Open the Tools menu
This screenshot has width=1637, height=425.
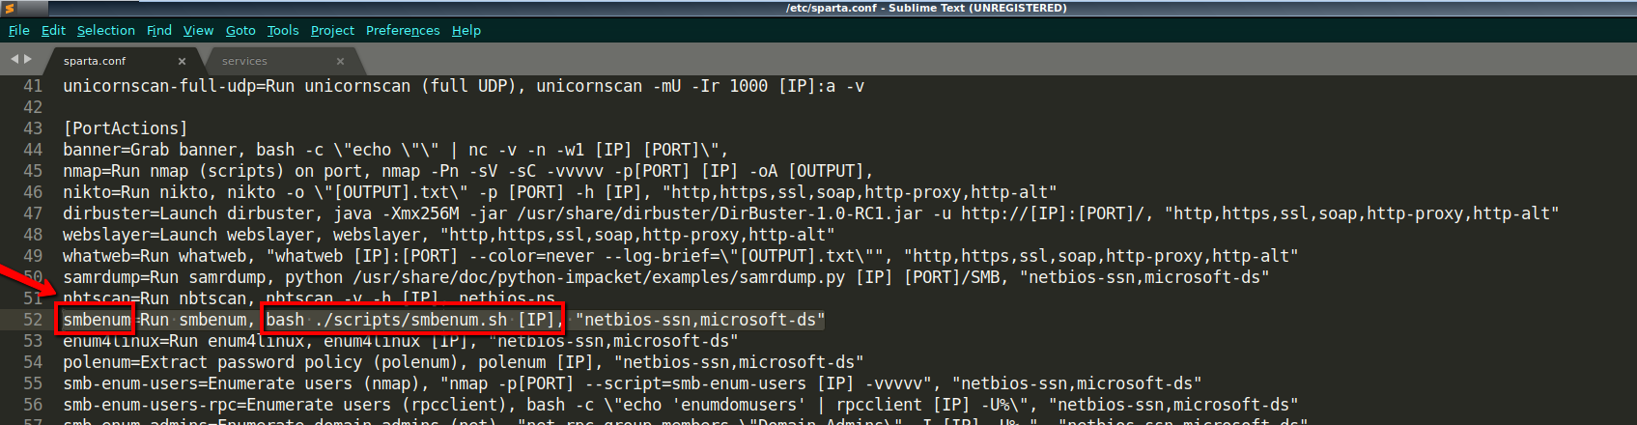pos(283,30)
